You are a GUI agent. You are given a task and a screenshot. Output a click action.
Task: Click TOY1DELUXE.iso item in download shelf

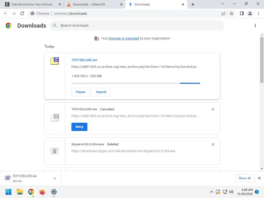tap(24, 178)
